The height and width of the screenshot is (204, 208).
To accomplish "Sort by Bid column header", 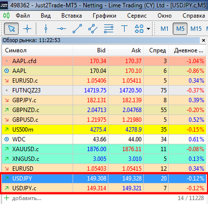I will [x=90, y=50].
